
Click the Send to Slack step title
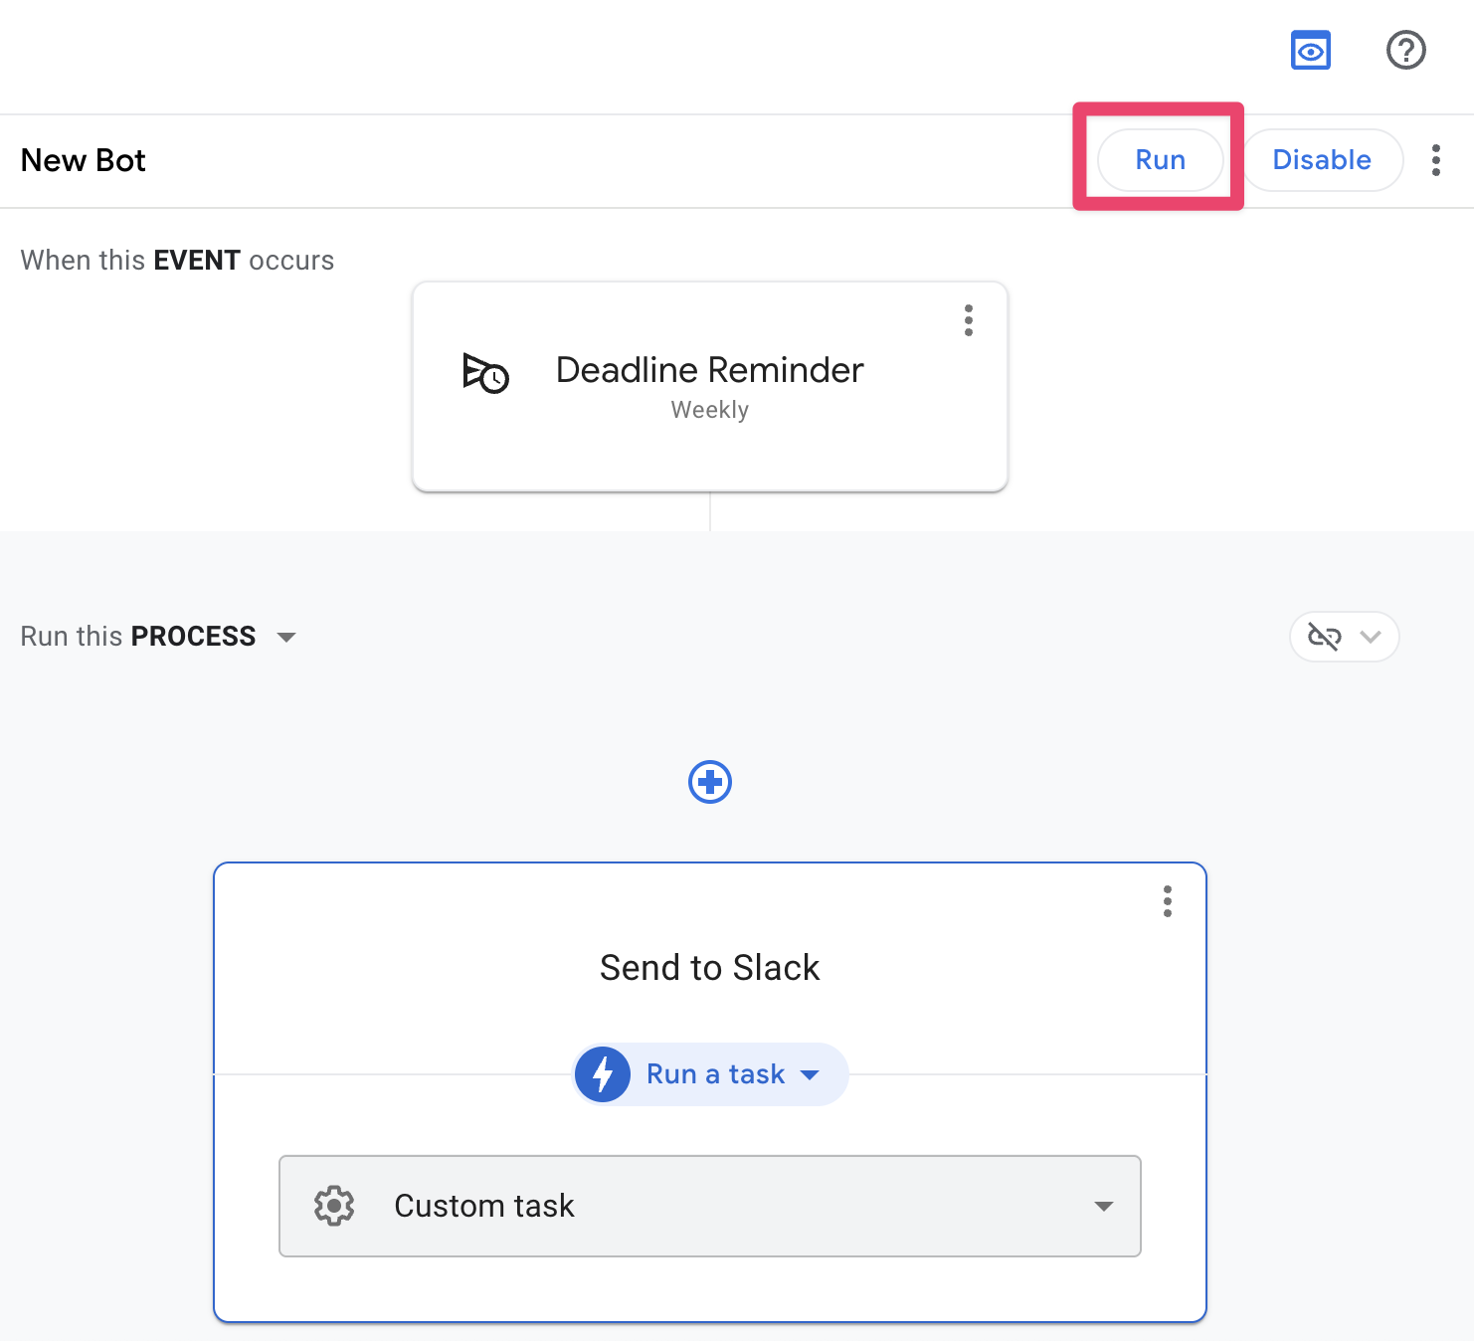(709, 968)
